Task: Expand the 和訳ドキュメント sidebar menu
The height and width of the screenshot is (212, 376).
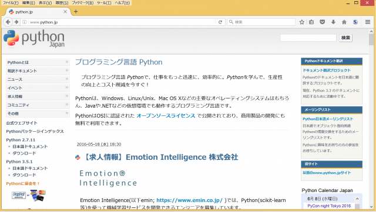Action: (x=38, y=71)
